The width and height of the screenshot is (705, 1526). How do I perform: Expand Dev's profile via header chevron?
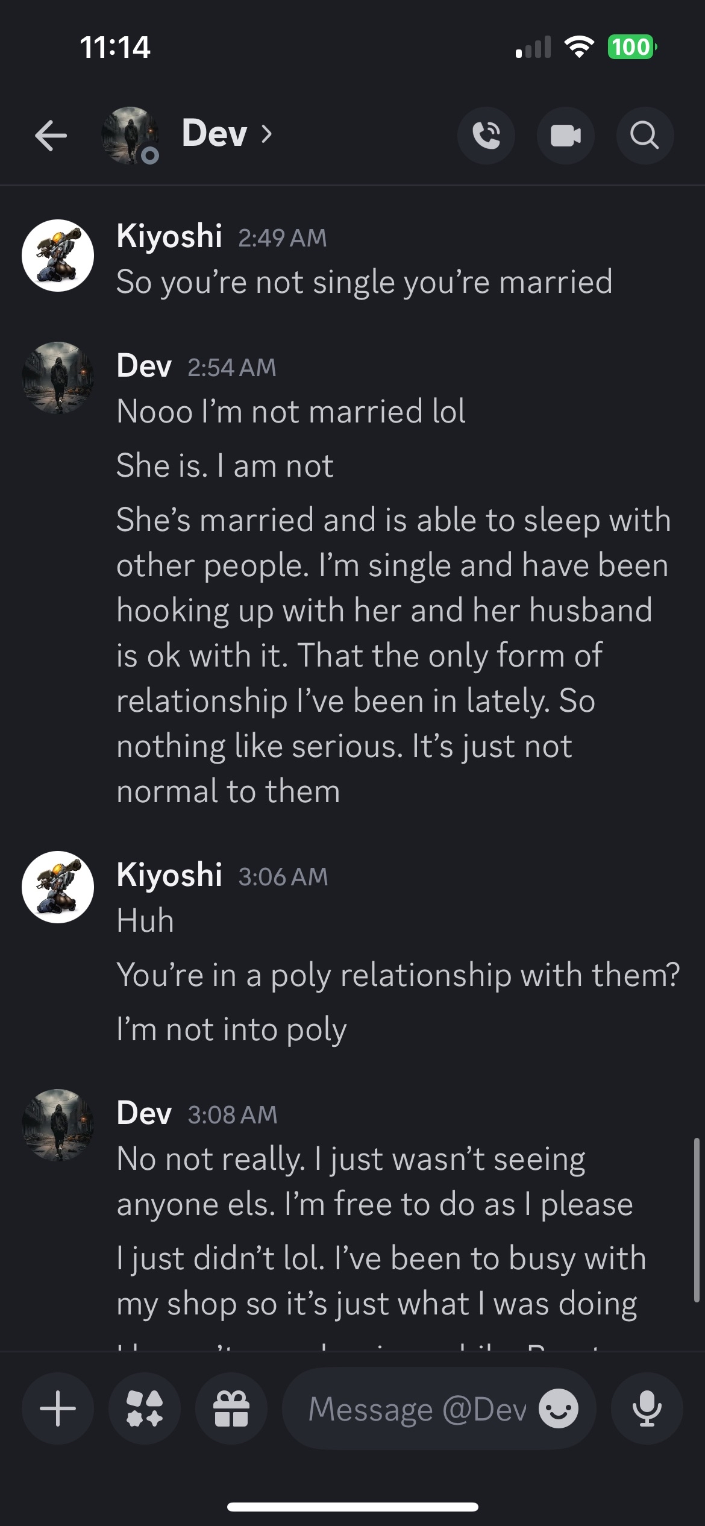[266, 134]
